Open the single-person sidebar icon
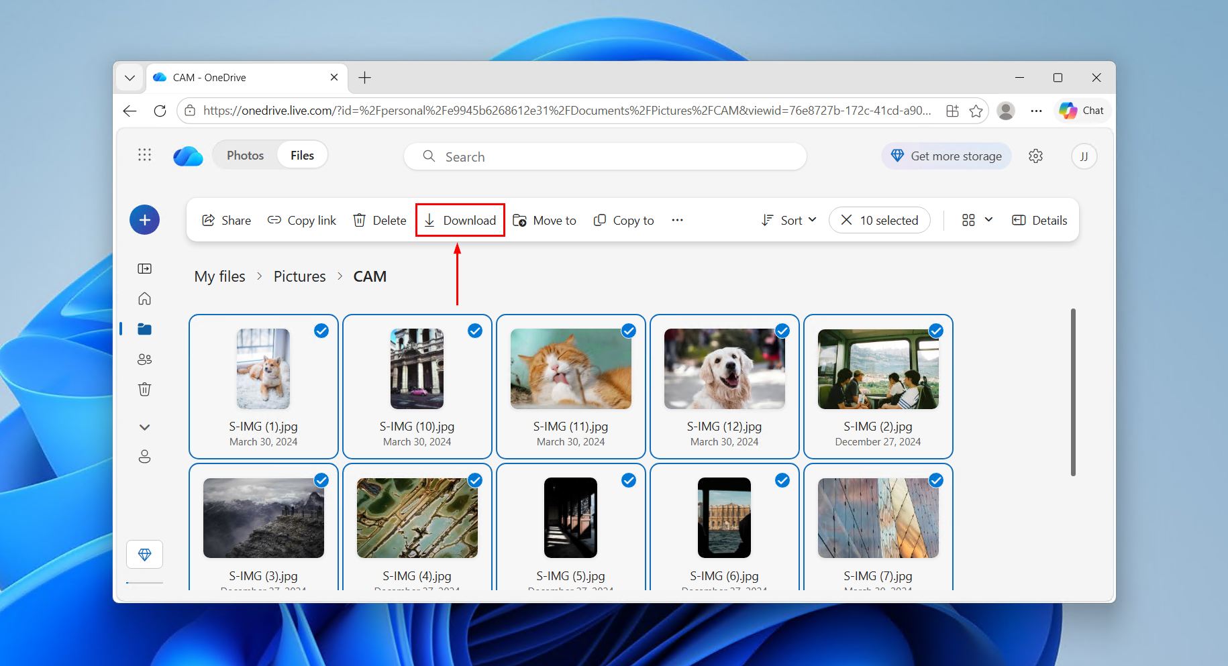The width and height of the screenshot is (1228, 666). pyautogui.click(x=144, y=457)
